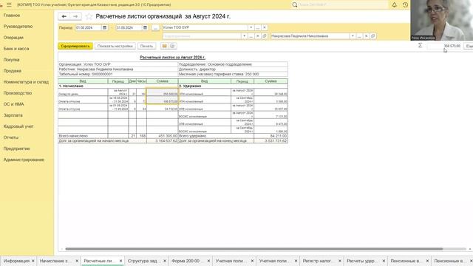Screen dimensions: 473x266
Task: Open the Подразделение selection ellipsis button
Action: (251, 36)
